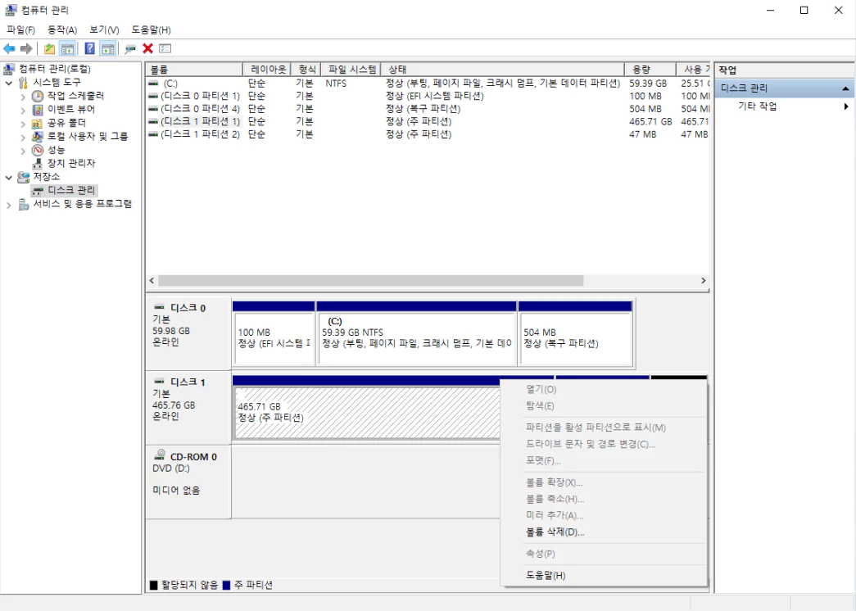856x611 pixels.
Task: Open the 동작(A) menu
Action: 62,30
